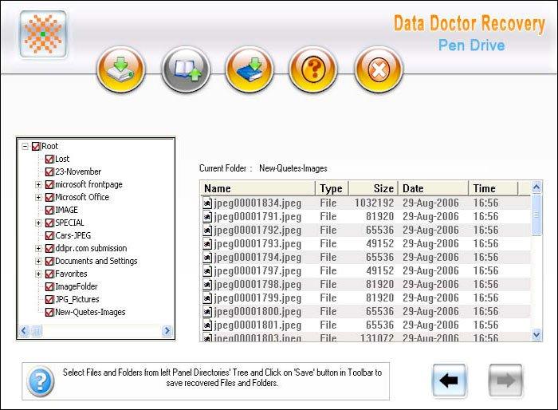
Task: Click the file list vertical scrollbar thumb
Action: pyautogui.click(x=536, y=215)
